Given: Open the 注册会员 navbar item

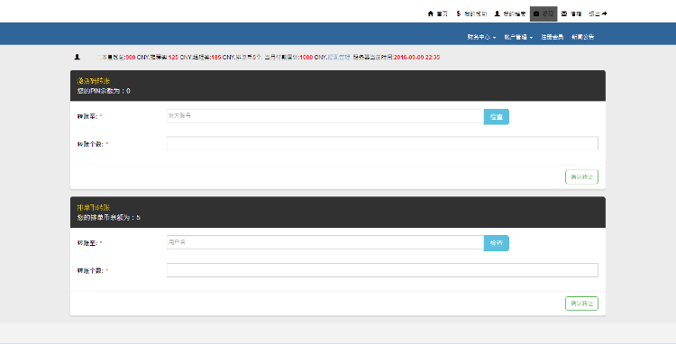Looking at the screenshot, I should pos(553,37).
